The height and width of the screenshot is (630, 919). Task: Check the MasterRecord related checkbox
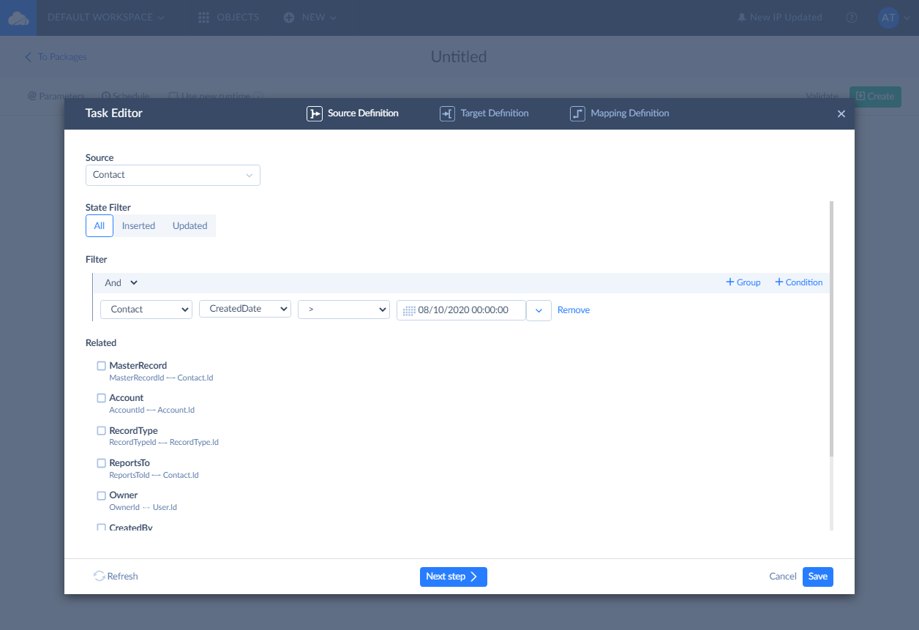102,366
